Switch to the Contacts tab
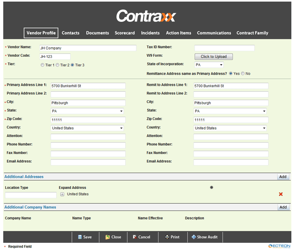 point(71,33)
